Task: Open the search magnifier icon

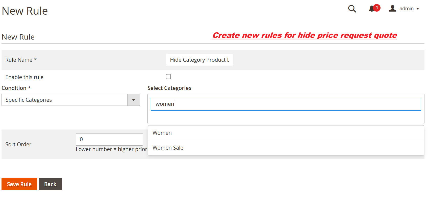Action: 352,9
